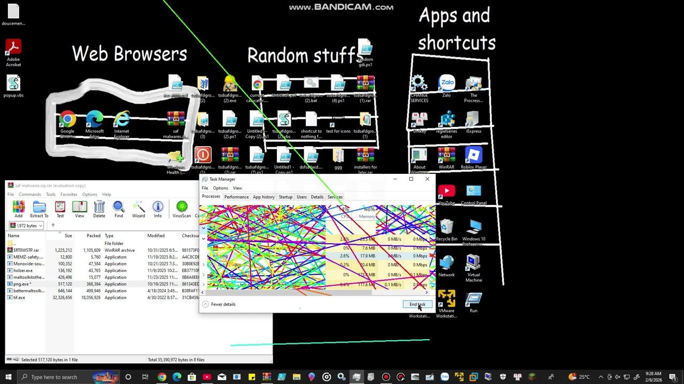Open the Help menu in WinRAR
The width and height of the screenshot is (684, 384).
[107, 194]
